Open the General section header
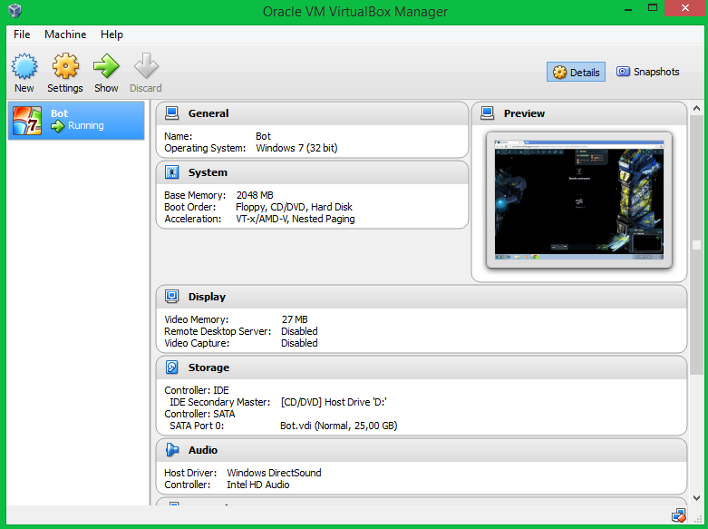Viewport: 708px width, 529px height. click(312, 113)
